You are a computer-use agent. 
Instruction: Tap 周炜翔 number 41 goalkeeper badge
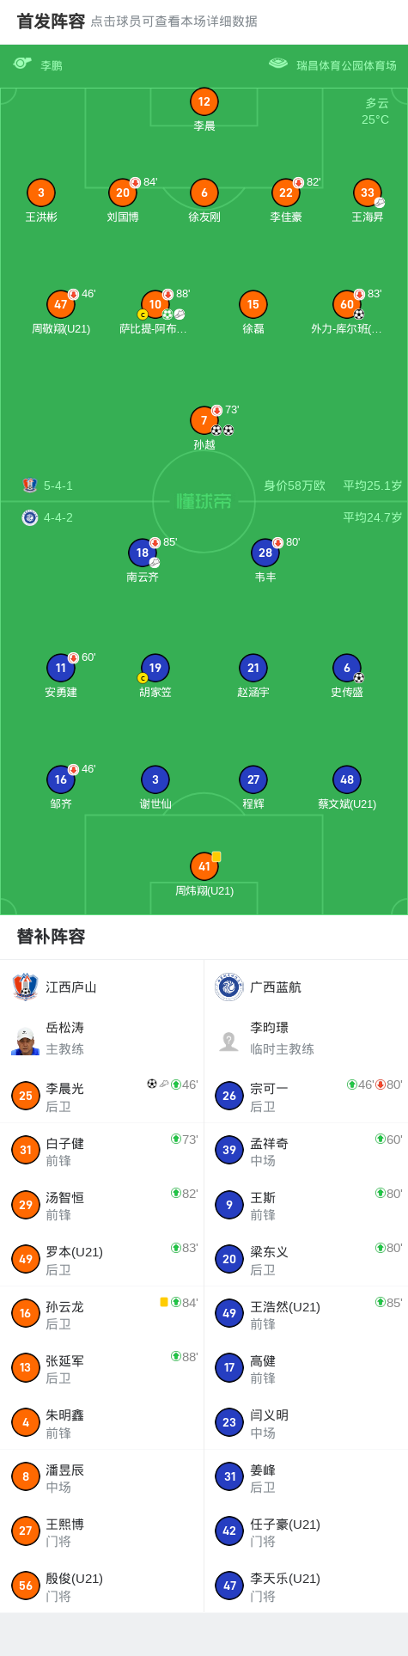tap(204, 866)
